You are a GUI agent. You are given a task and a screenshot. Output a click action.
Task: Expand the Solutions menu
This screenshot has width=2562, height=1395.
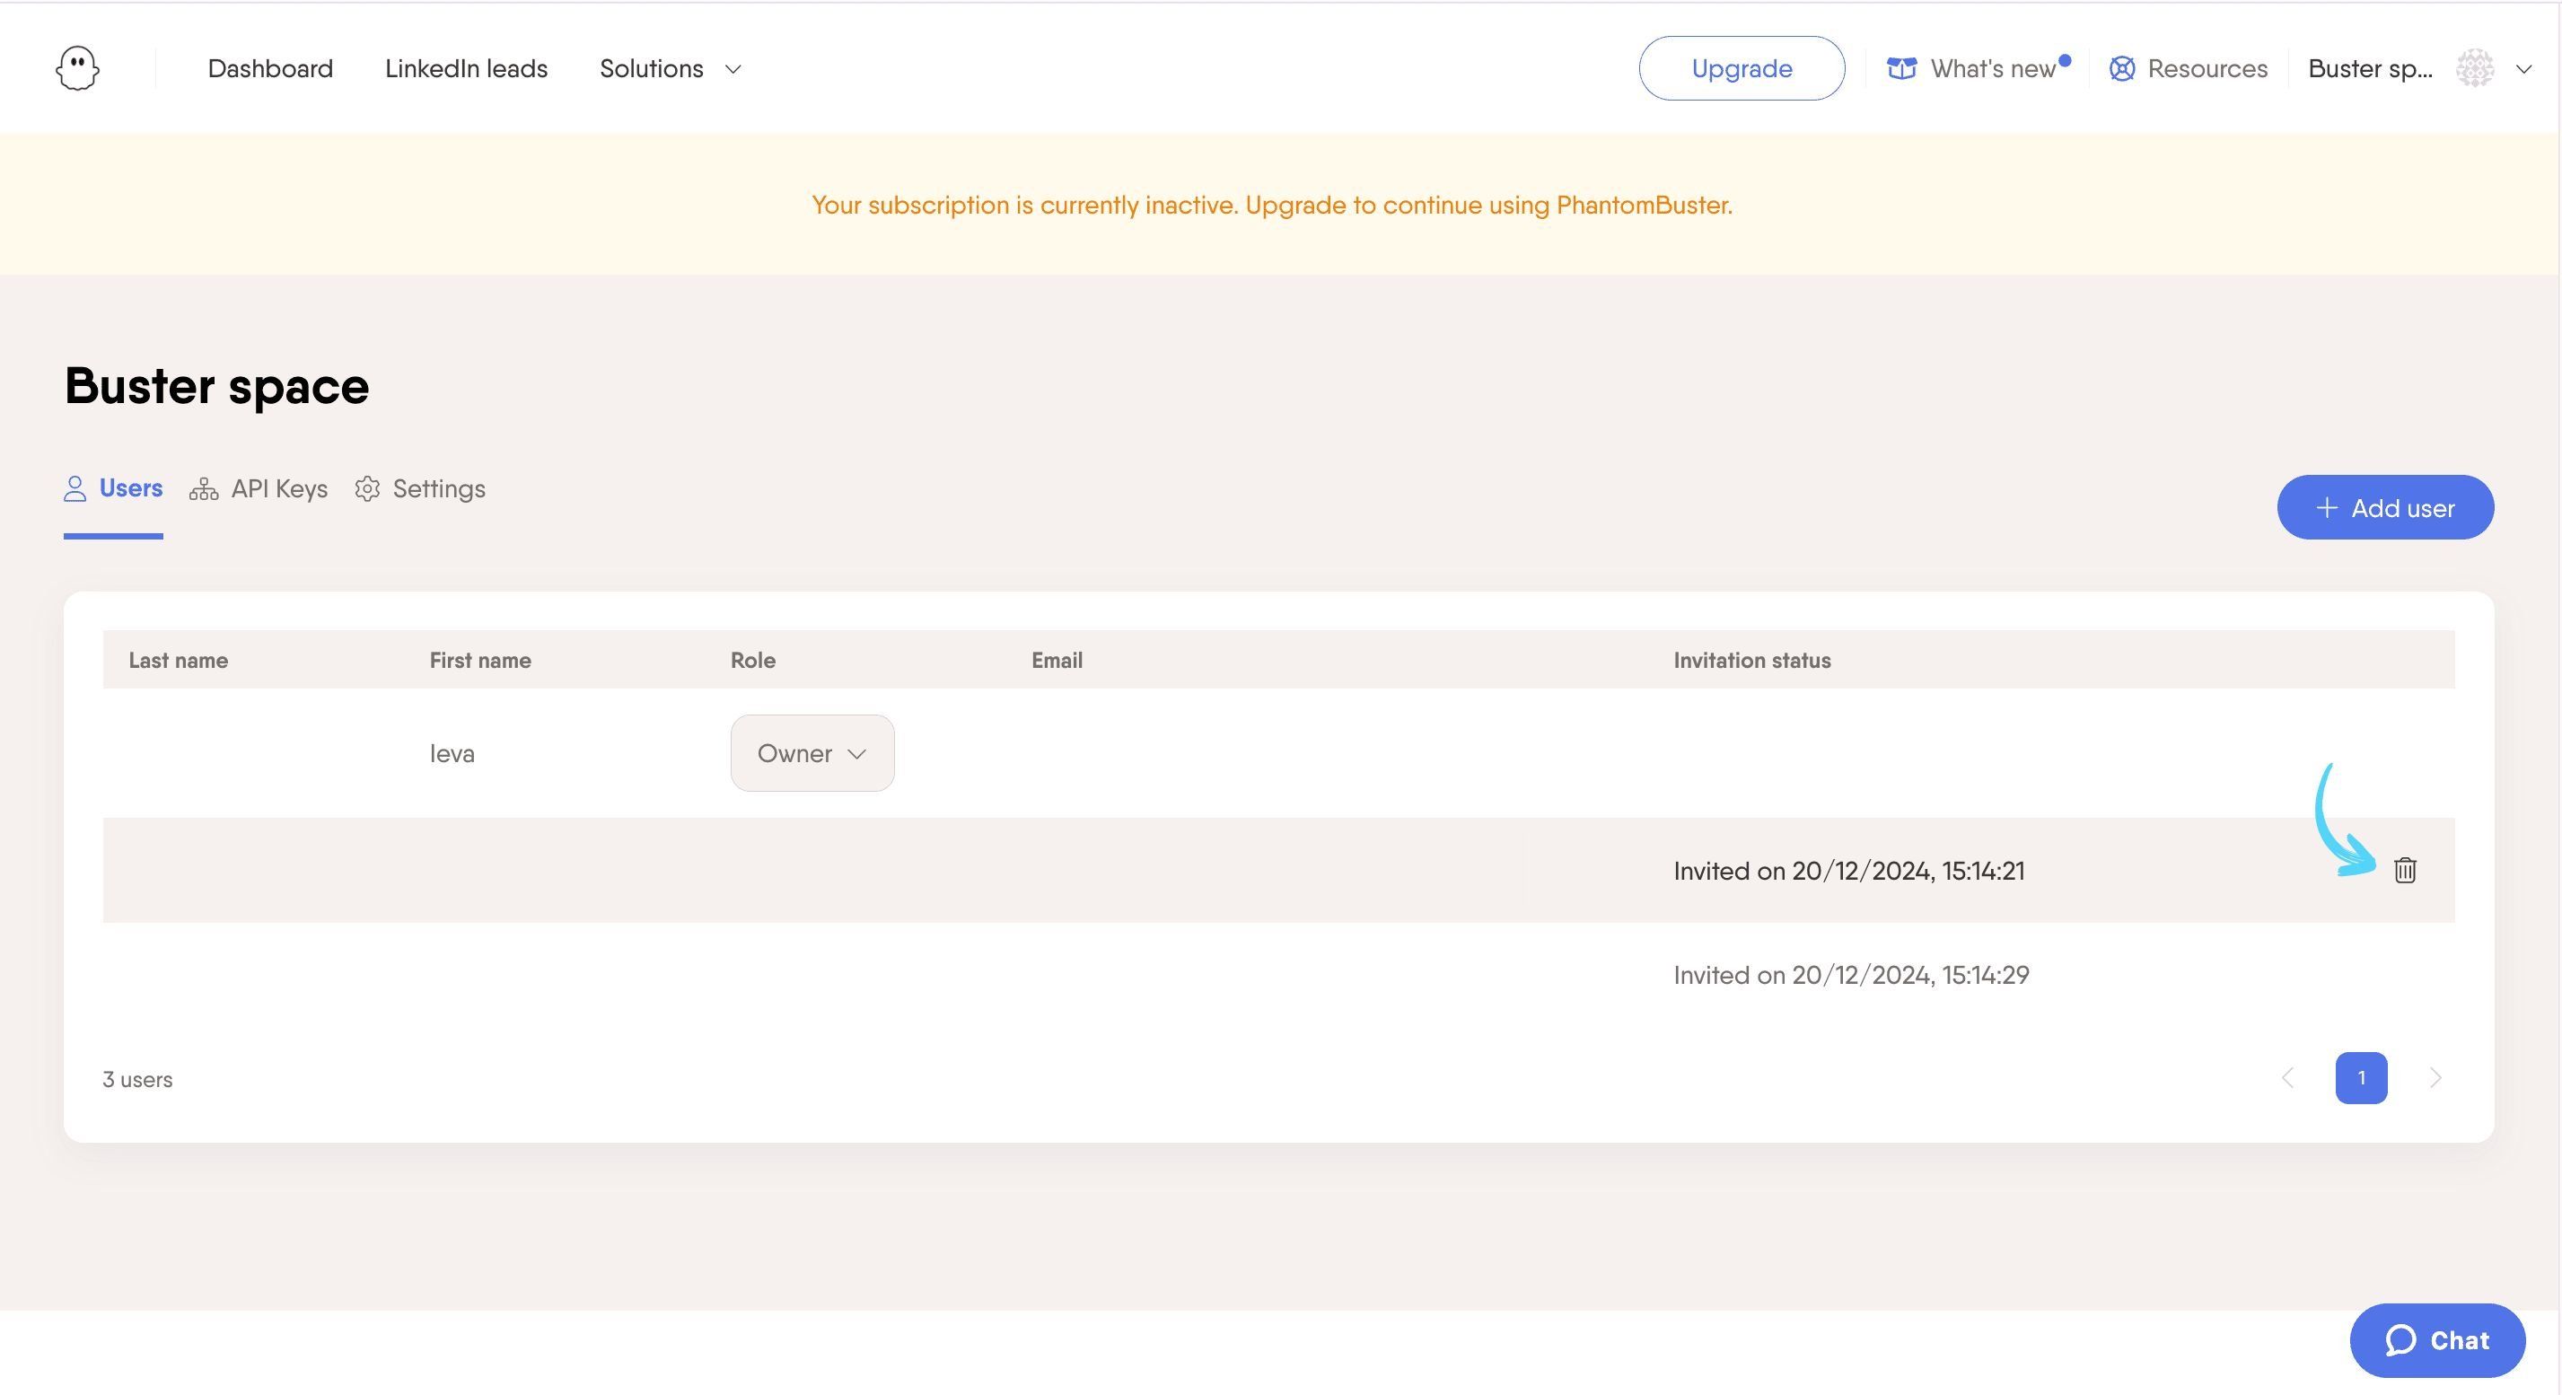671,68
